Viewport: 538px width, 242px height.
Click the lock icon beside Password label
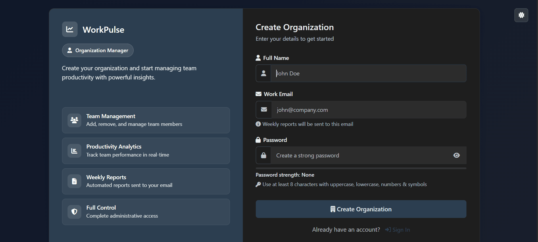coord(258,140)
